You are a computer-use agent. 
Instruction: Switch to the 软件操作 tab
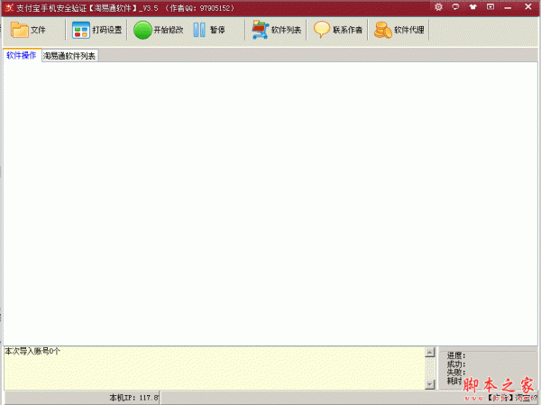tap(22, 55)
